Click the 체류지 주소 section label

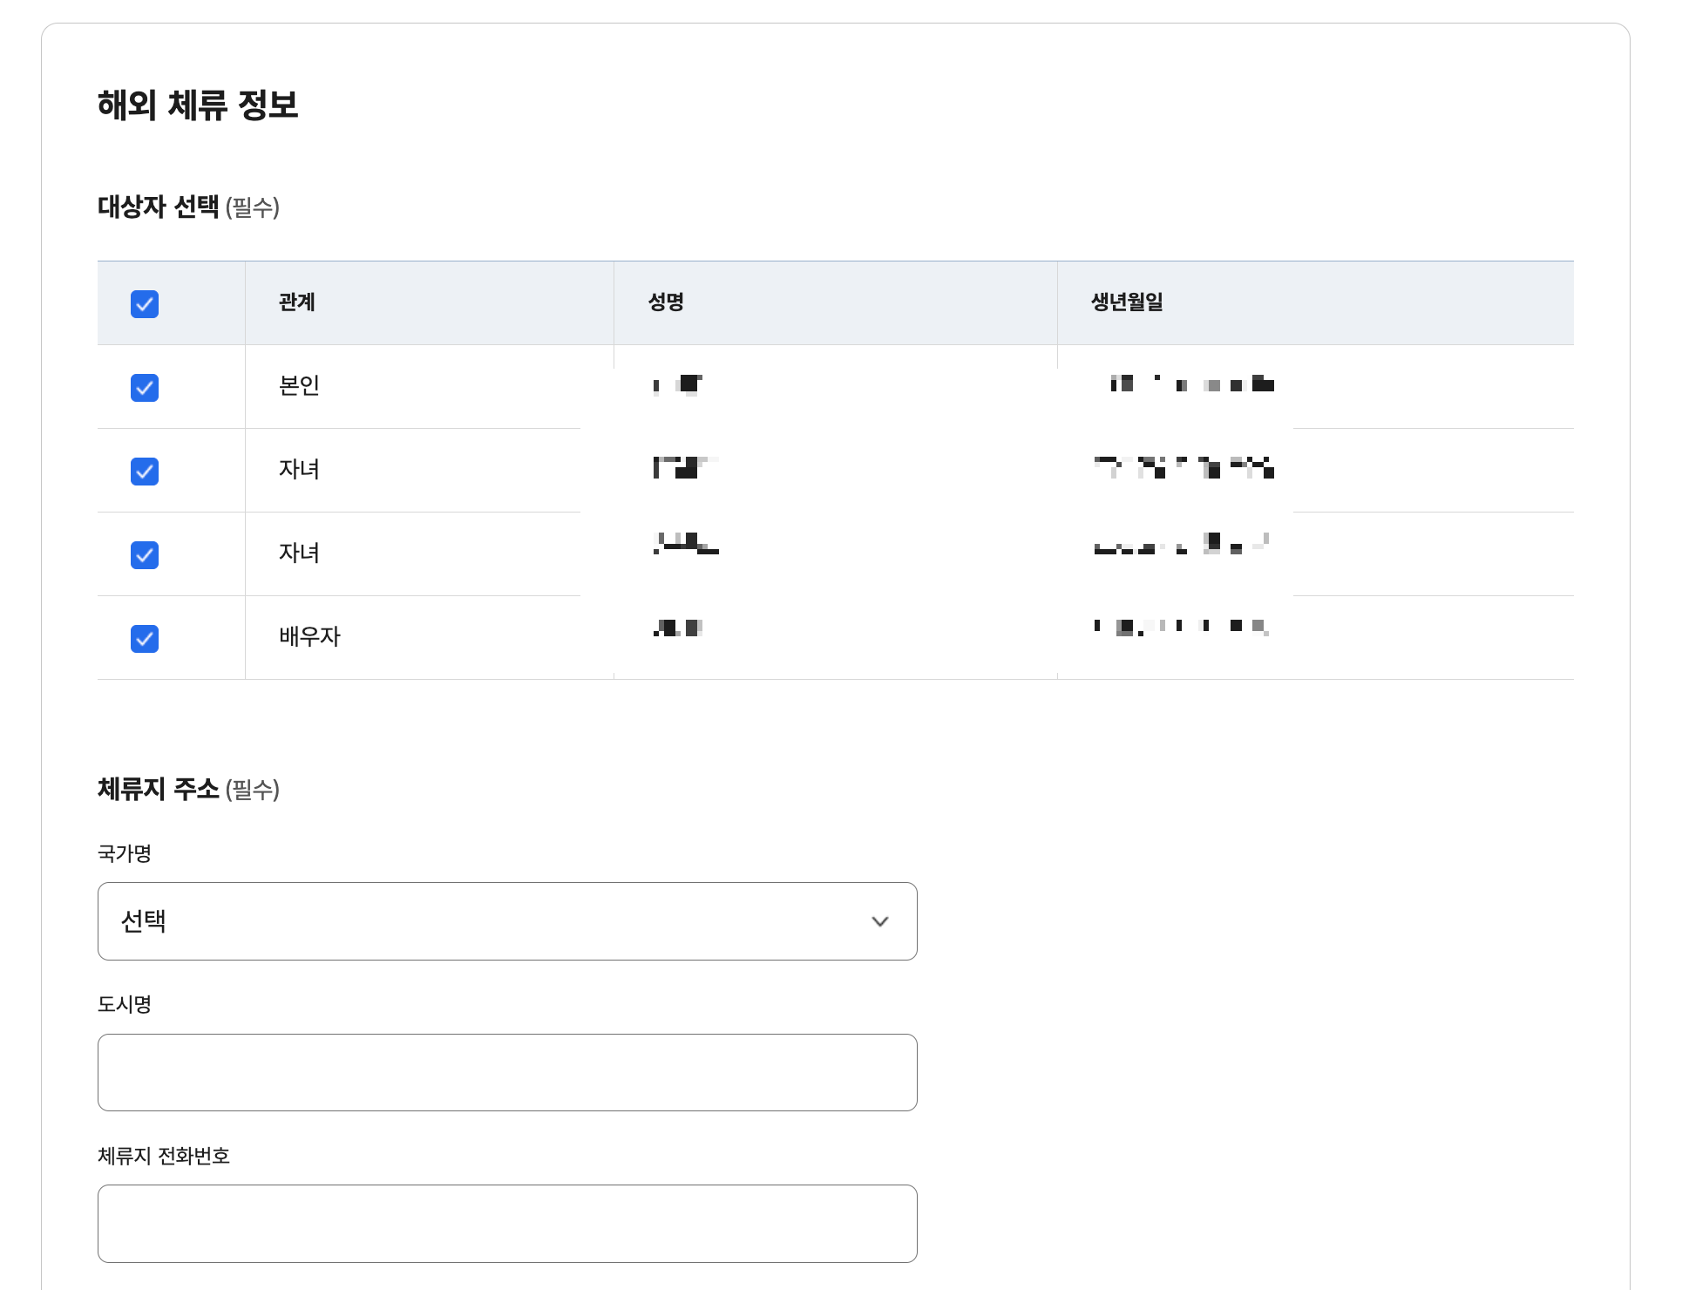tap(159, 789)
